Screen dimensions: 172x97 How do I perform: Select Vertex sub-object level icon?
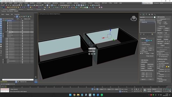[142, 41]
